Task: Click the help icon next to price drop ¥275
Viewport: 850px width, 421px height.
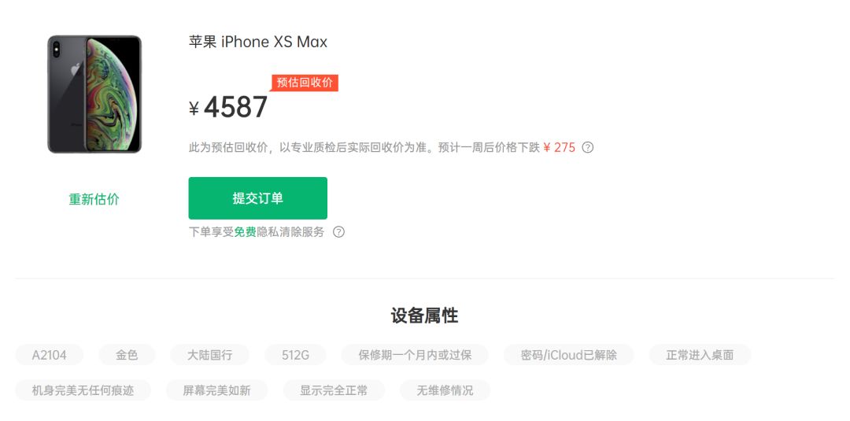Action: [588, 147]
